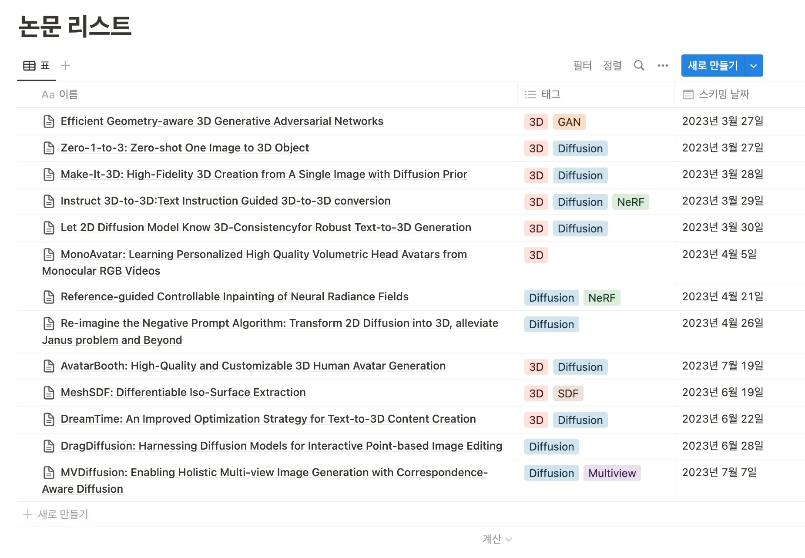Open the 정렬 sort menu

pos(612,66)
